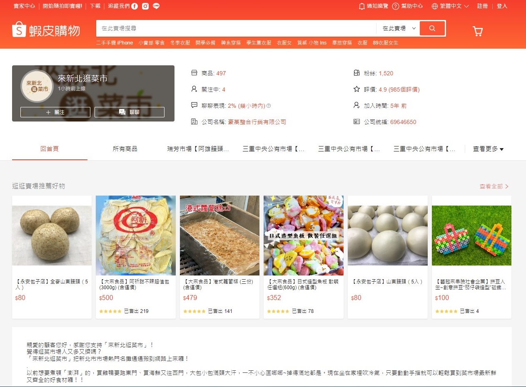Viewport: 526px width, 387px height.
Task: Open the 在此賣場 search scope dropdown
Action: tap(399, 28)
